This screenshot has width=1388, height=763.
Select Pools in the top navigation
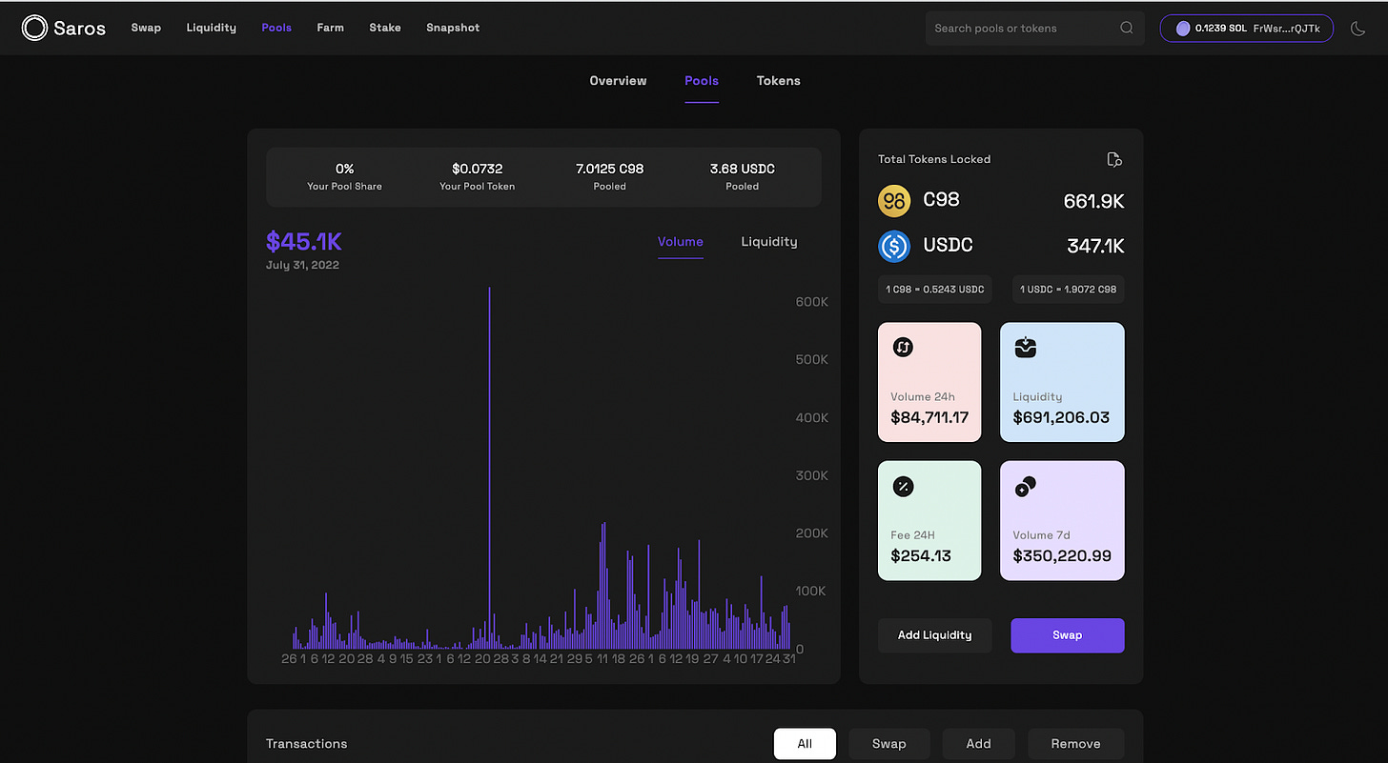276,28
